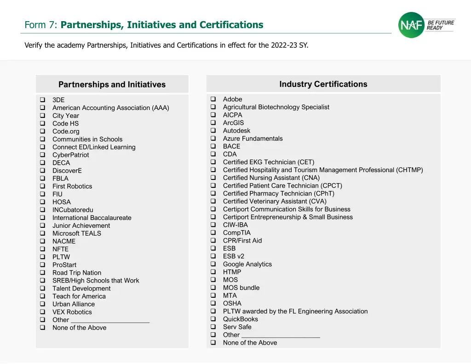Mark the Azure Fundamentals checkbox
This screenshot has height=364, width=471.
[213, 138]
